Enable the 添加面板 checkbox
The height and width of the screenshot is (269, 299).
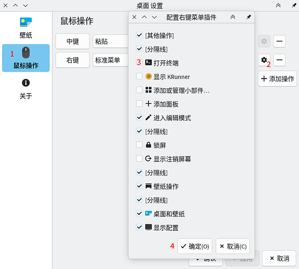pyautogui.click(x=139, y=104)
